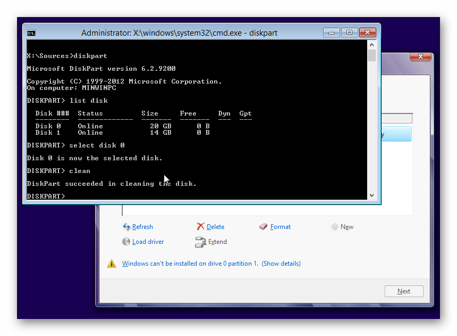Click the Administrator cmd.exe title bar

tap(179, 33)
